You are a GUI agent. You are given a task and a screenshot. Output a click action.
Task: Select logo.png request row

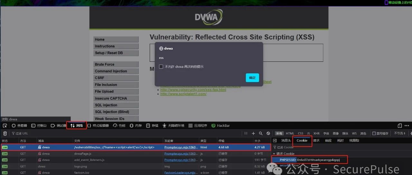click(136, 166)
